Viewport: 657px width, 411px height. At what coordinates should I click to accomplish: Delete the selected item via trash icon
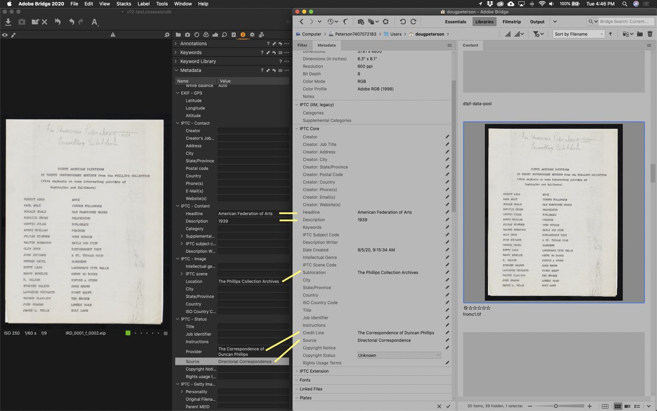click(650, 33)
